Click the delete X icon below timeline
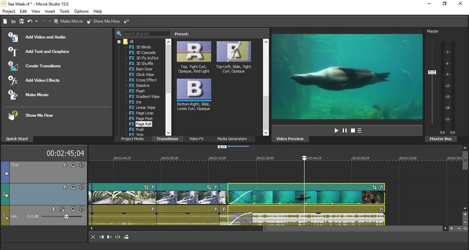The width and height of the screenshot is (469, 250). coord(93,237)
